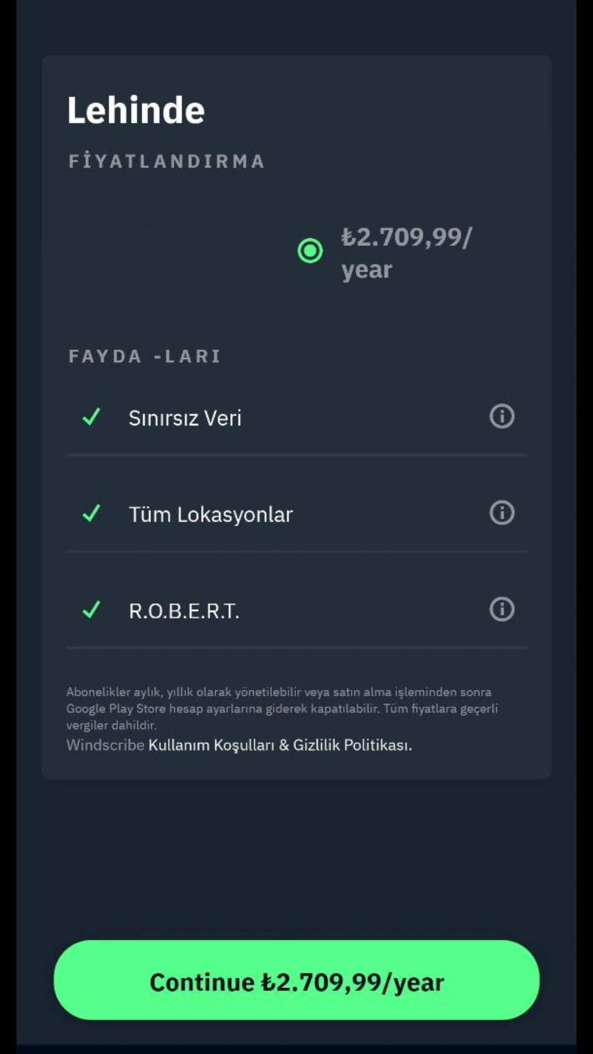
Task: Tap the R.O.B.E.R.T. benefit label
Action: point(184,610)
